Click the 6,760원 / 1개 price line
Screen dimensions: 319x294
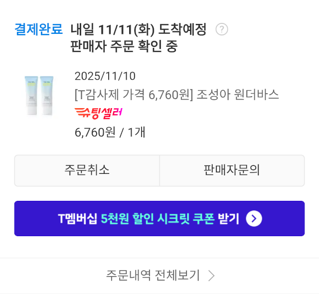110,132
